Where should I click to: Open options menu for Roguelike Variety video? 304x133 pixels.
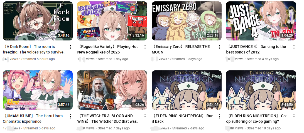(145, 47)
